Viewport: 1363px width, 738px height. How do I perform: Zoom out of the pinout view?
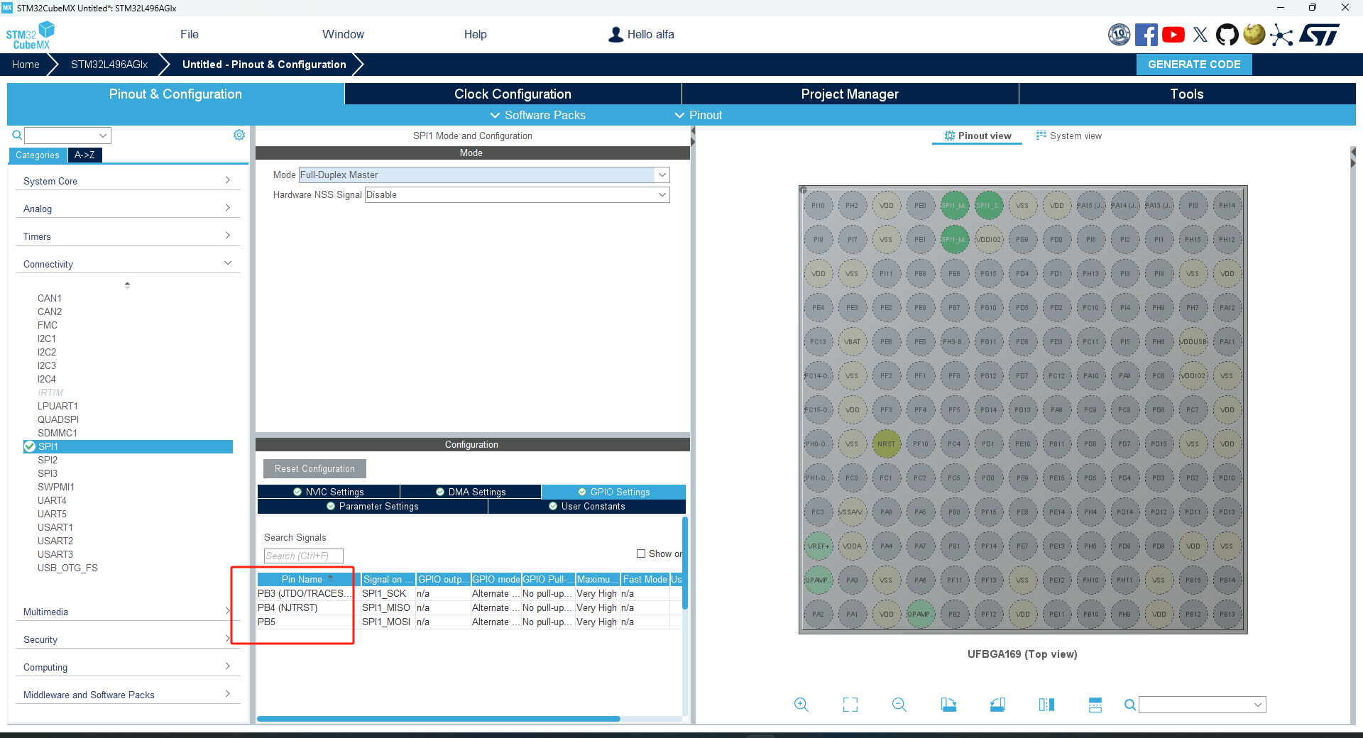coord(899,705)
